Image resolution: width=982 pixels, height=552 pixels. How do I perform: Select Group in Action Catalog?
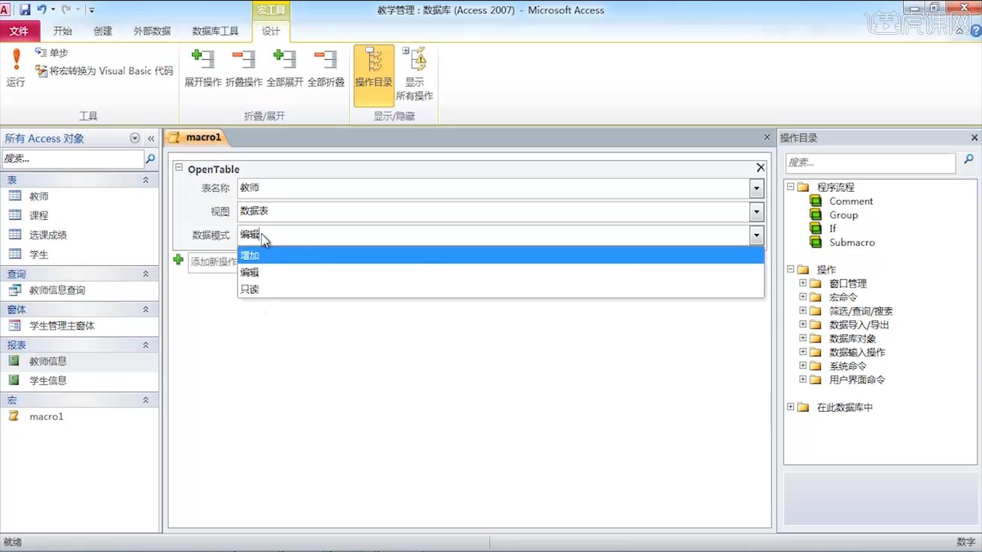pos(843,215)
